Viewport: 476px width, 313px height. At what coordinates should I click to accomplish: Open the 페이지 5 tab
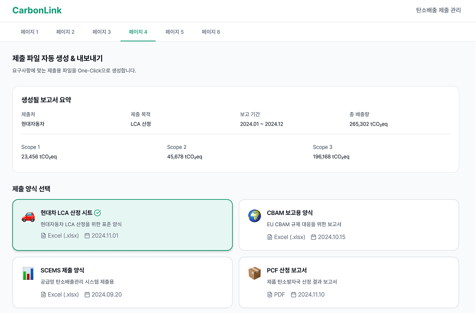pos(174,32)
